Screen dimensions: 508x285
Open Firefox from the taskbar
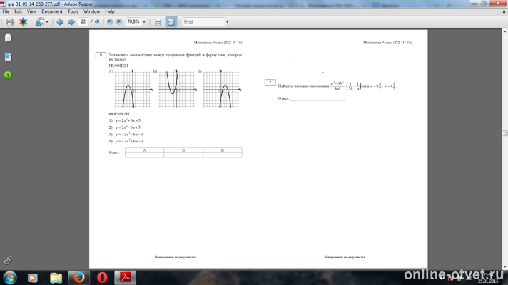[78, 278]
